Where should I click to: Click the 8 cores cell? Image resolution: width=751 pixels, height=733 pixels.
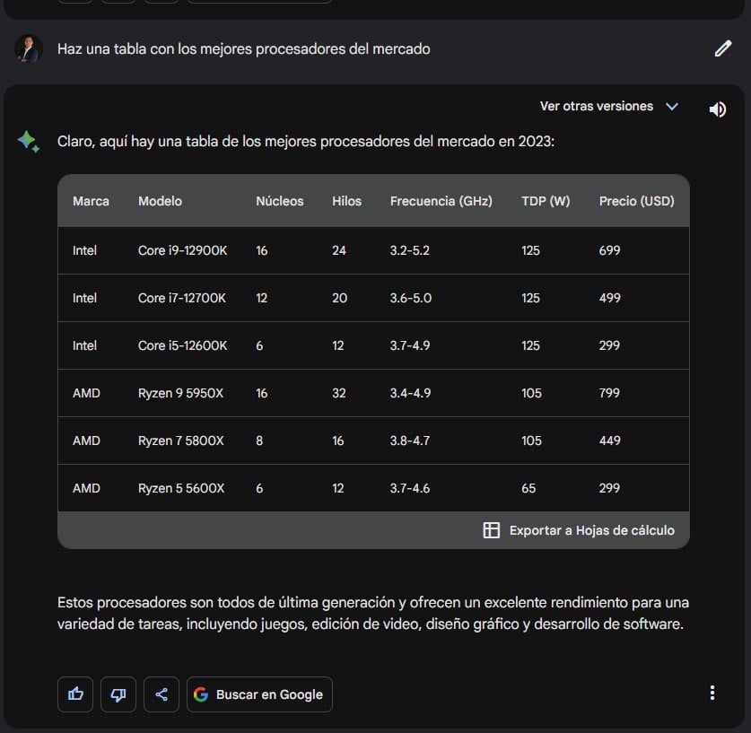pyautogui.click(x=259, y=441)
